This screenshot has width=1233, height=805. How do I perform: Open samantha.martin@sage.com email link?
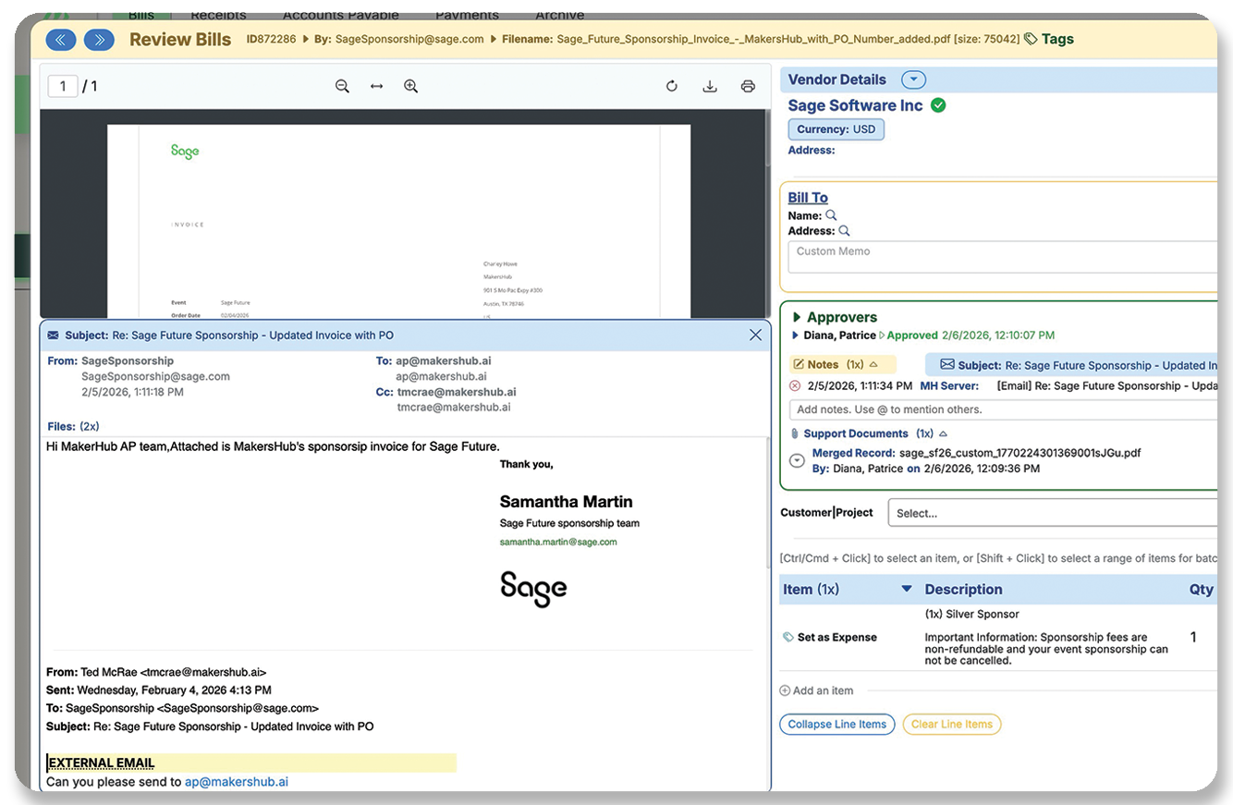558,542
